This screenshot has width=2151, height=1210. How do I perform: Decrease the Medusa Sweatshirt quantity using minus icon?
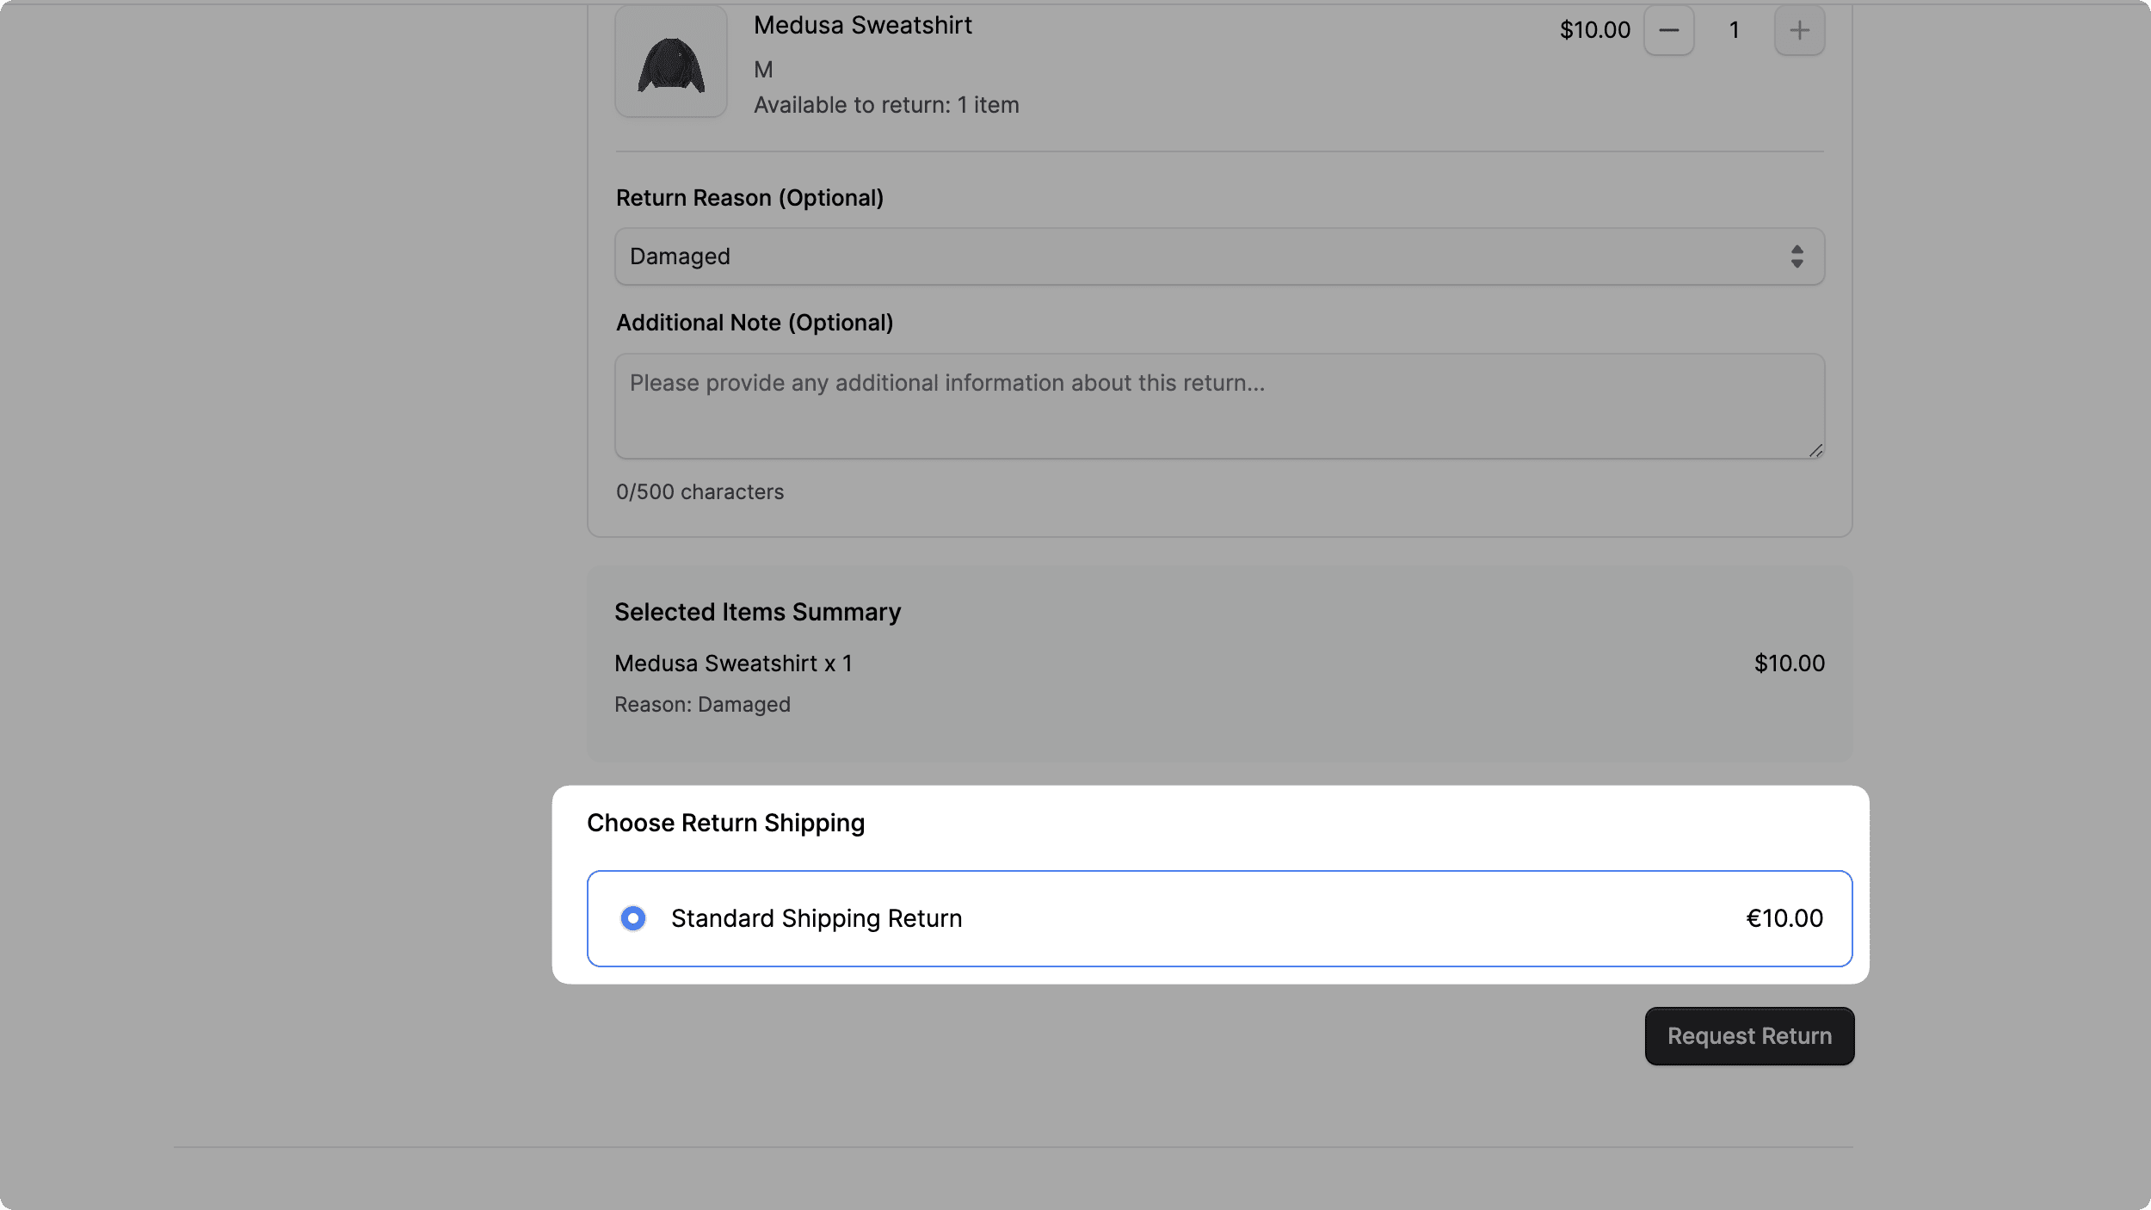1669,30
